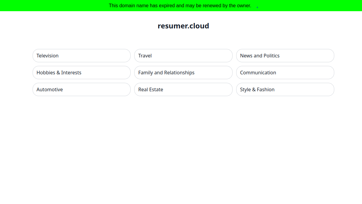Screen dimensions: 362x204
Task: Open the Real Estate category
Action: click(183, 89)
